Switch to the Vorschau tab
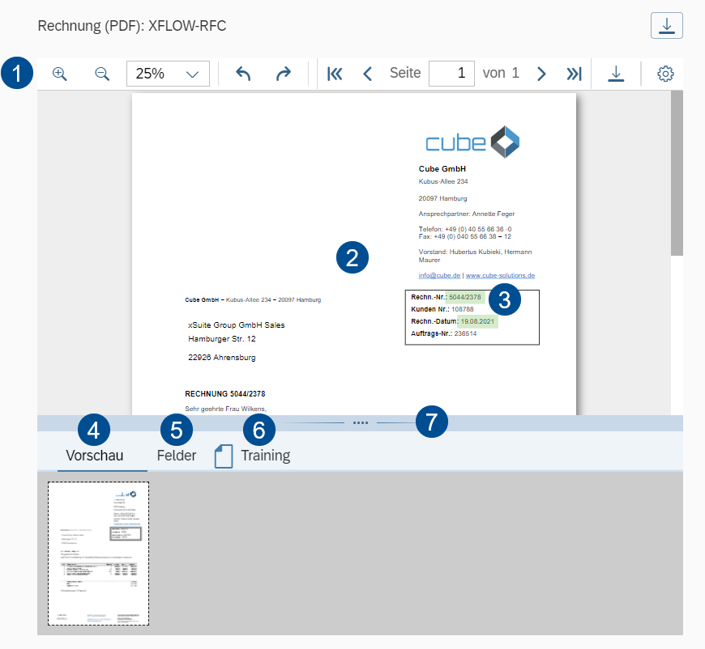705x649 pixels. pos(94,456)
